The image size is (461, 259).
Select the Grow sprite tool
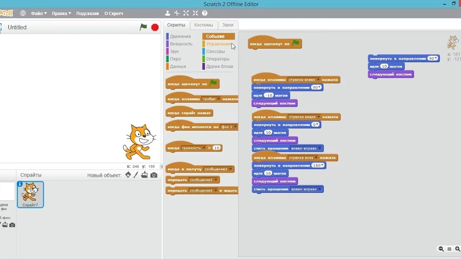click(186, 13)
